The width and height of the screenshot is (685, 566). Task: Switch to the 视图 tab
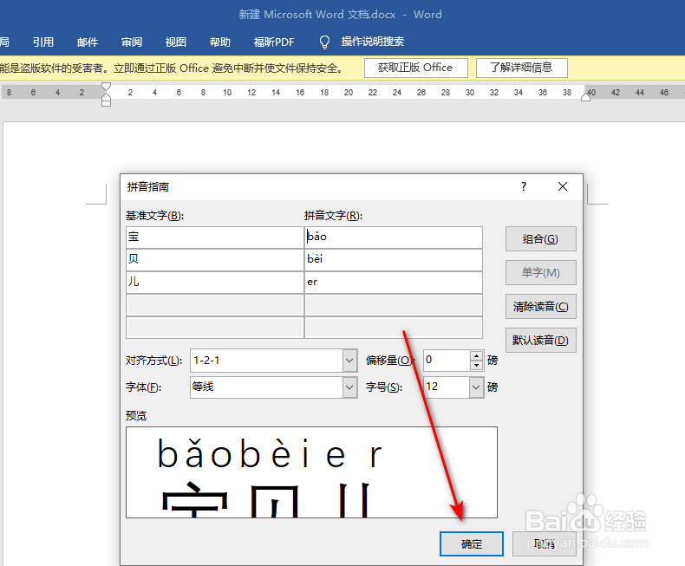point(176,42)
